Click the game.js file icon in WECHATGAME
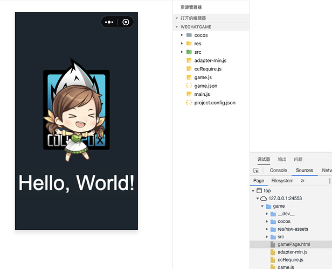The width and height of the screenshot is (332, 269). tap(189, 77)
